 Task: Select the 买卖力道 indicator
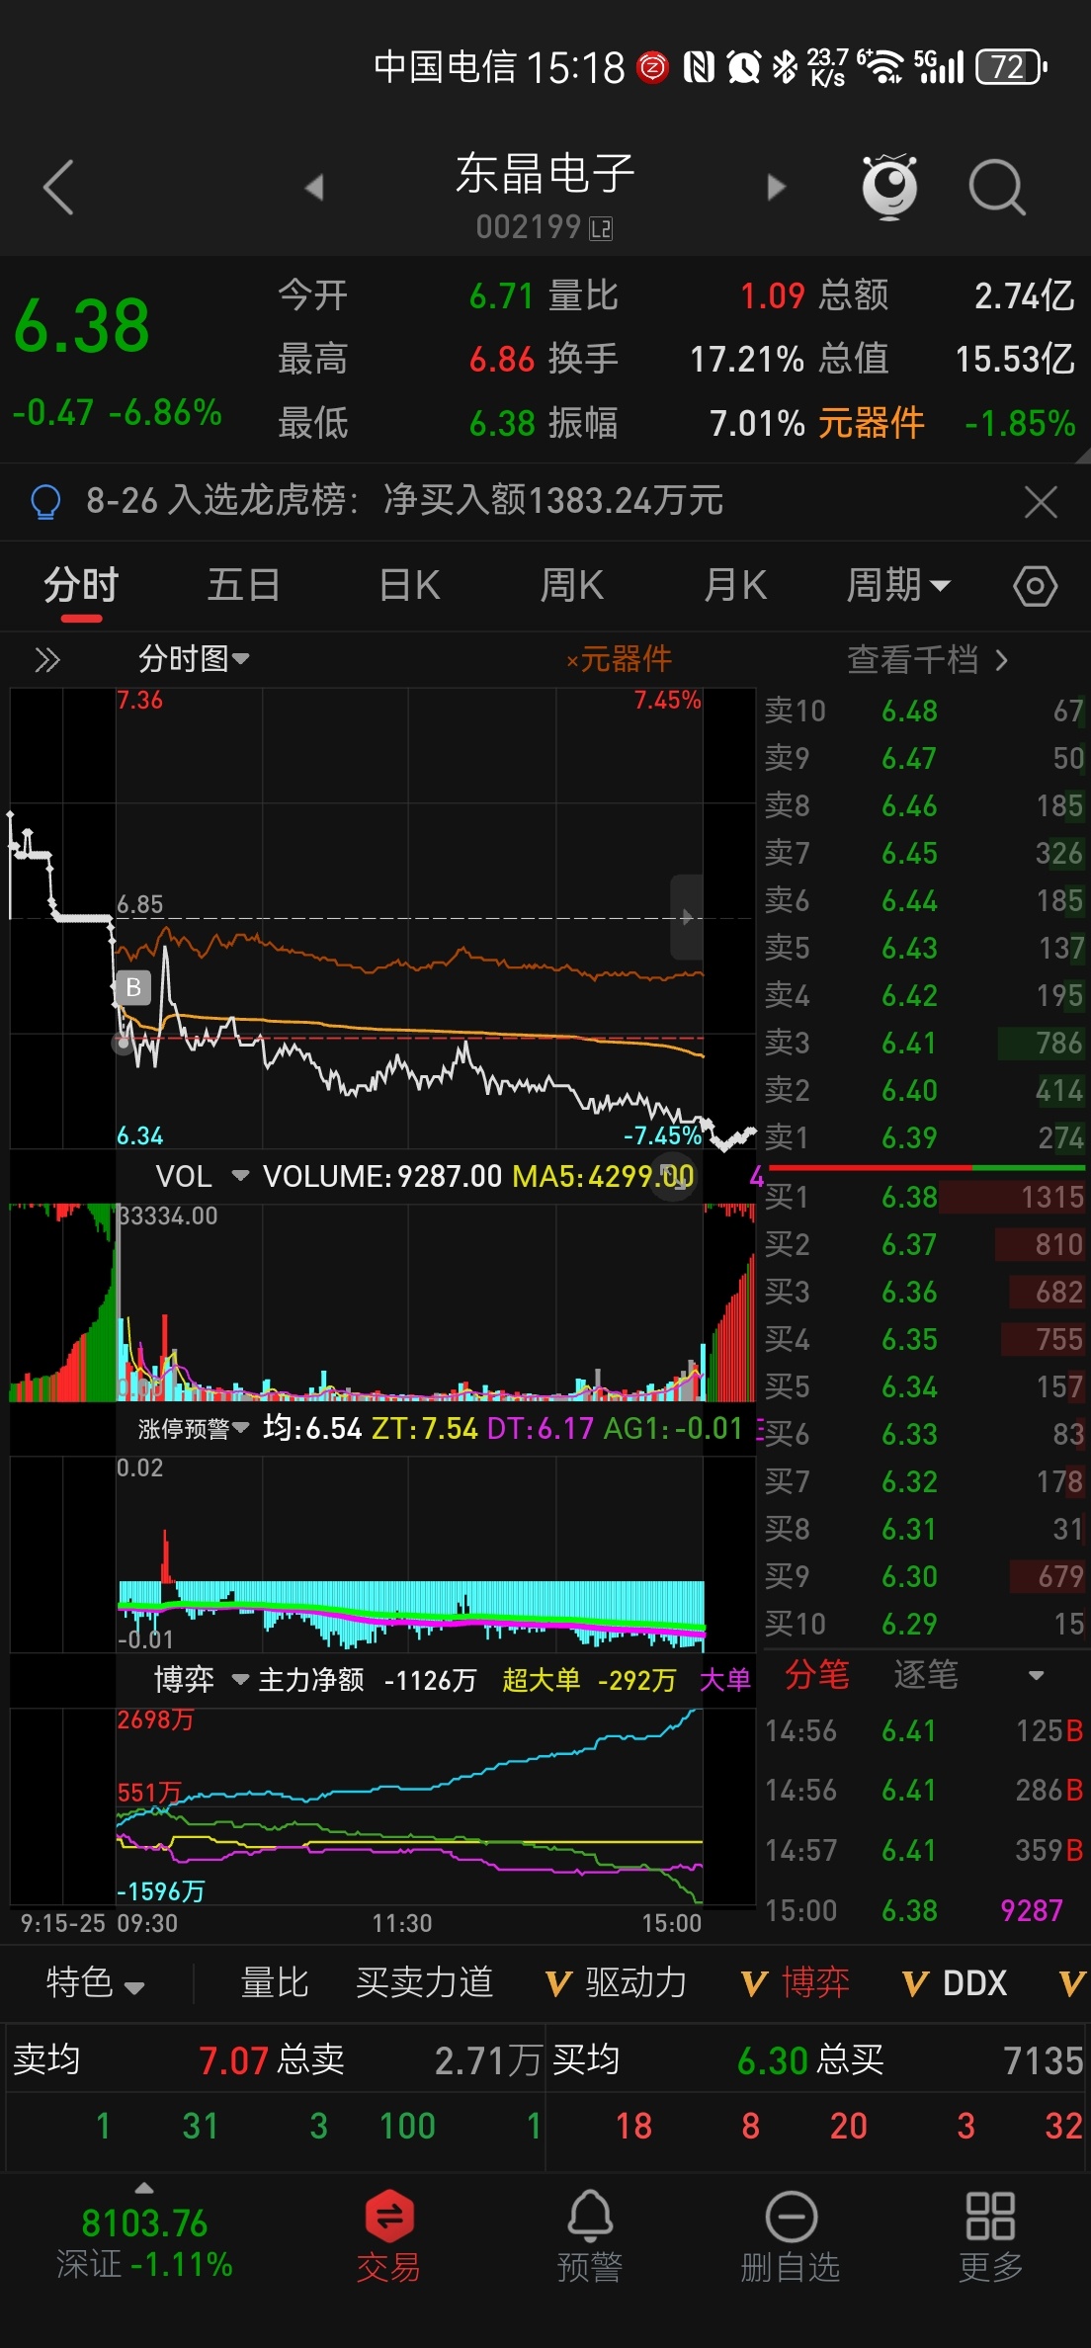pos(424,1983)
